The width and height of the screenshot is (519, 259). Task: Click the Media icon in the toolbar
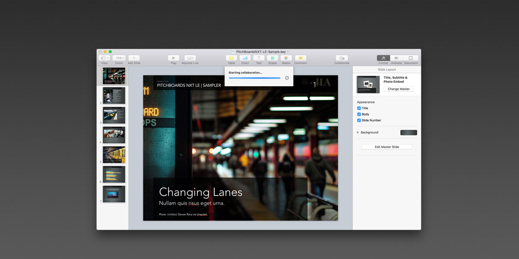pos(286,58)
